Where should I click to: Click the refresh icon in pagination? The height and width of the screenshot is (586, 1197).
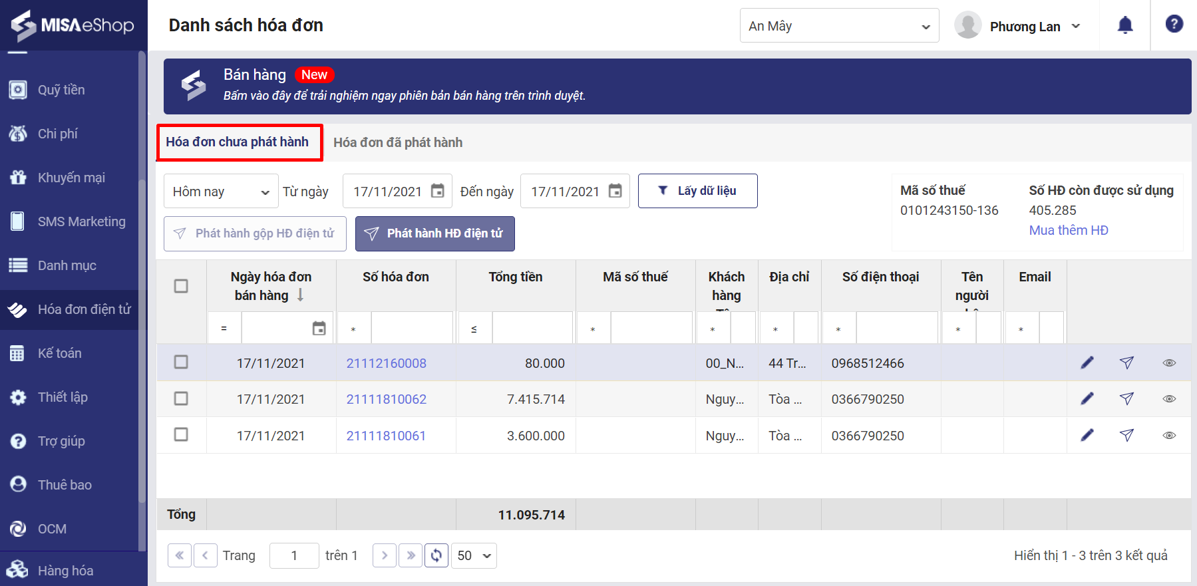click(x=436, y=555)
